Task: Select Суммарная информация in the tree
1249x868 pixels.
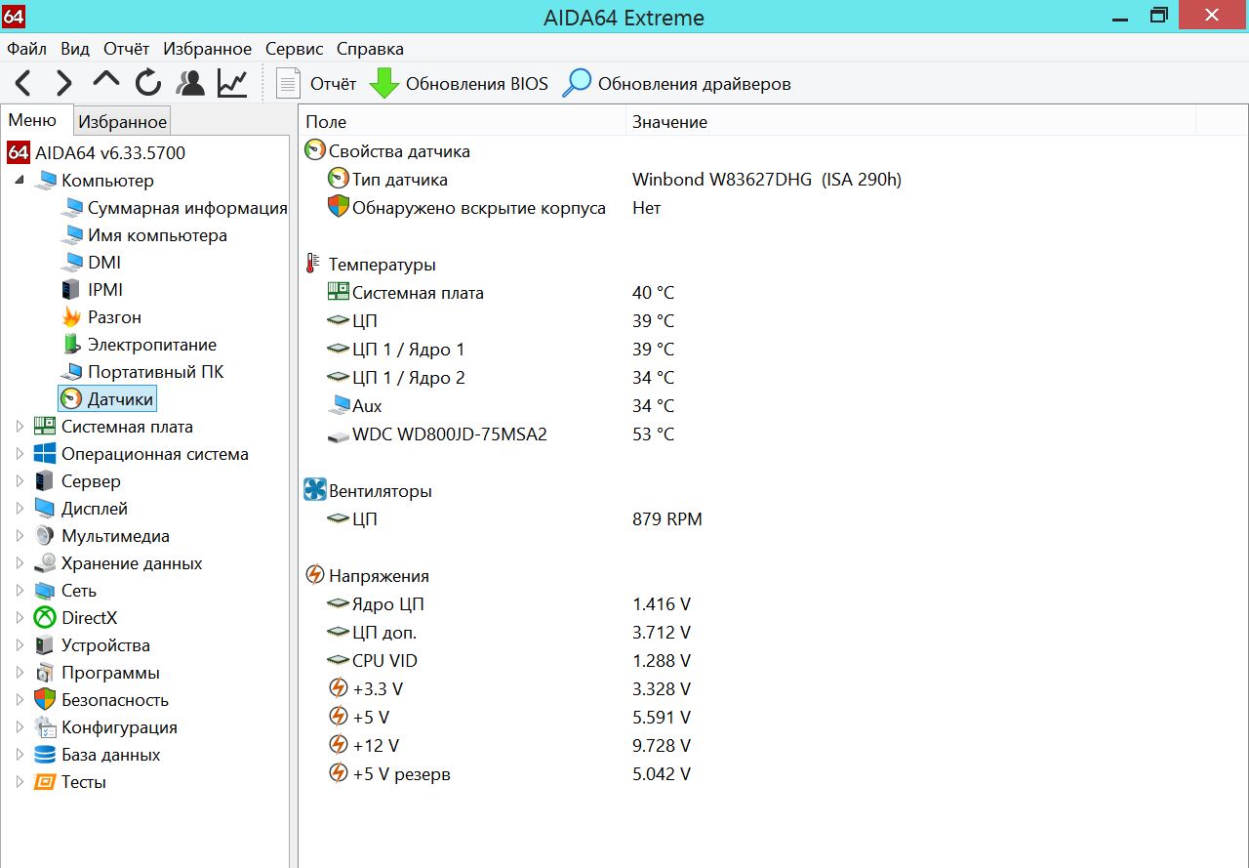Action: click(x=187, y=208)
